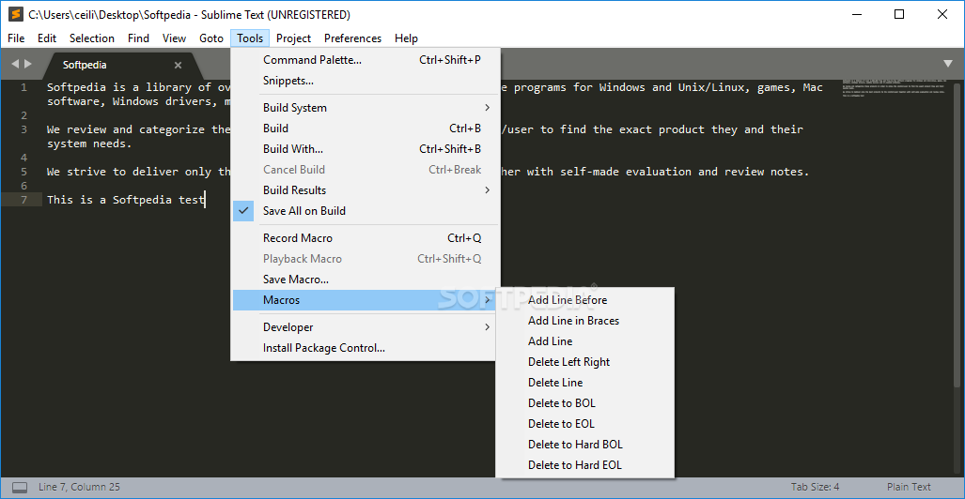
Task: Close the open Tools menu
Action: (250, 38)
